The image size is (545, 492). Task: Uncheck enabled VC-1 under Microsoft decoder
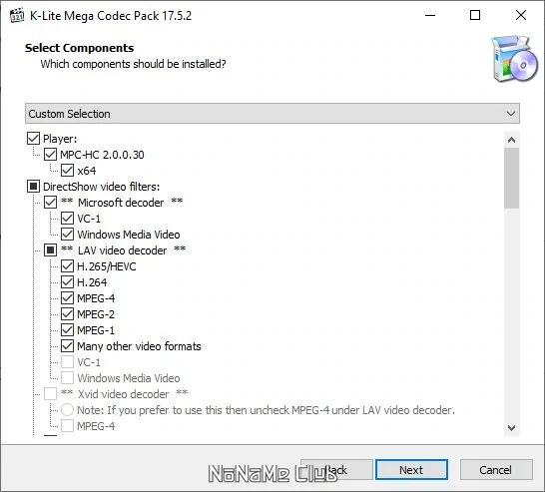pyautogui.click(x=67, y=219)
